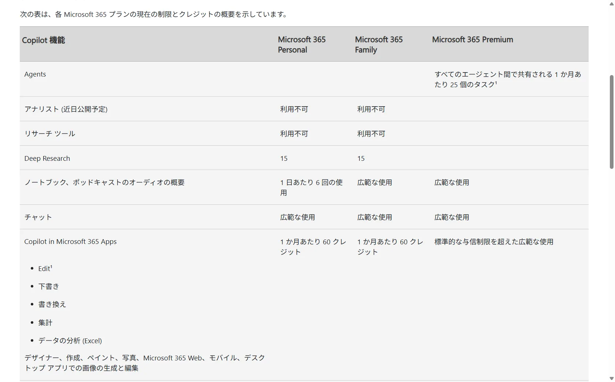The image size is (615, 382).
Task: Click the scrollbar down arrow
Action: (x=611, y=378)
